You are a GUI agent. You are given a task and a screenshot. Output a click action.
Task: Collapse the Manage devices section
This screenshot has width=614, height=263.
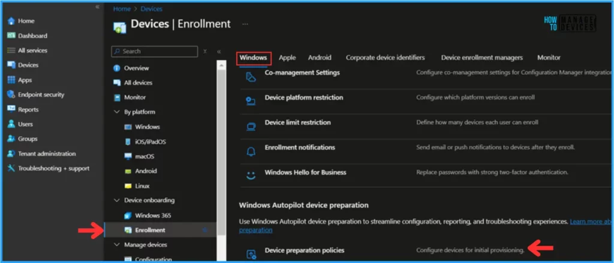click(x=116, y=244)
